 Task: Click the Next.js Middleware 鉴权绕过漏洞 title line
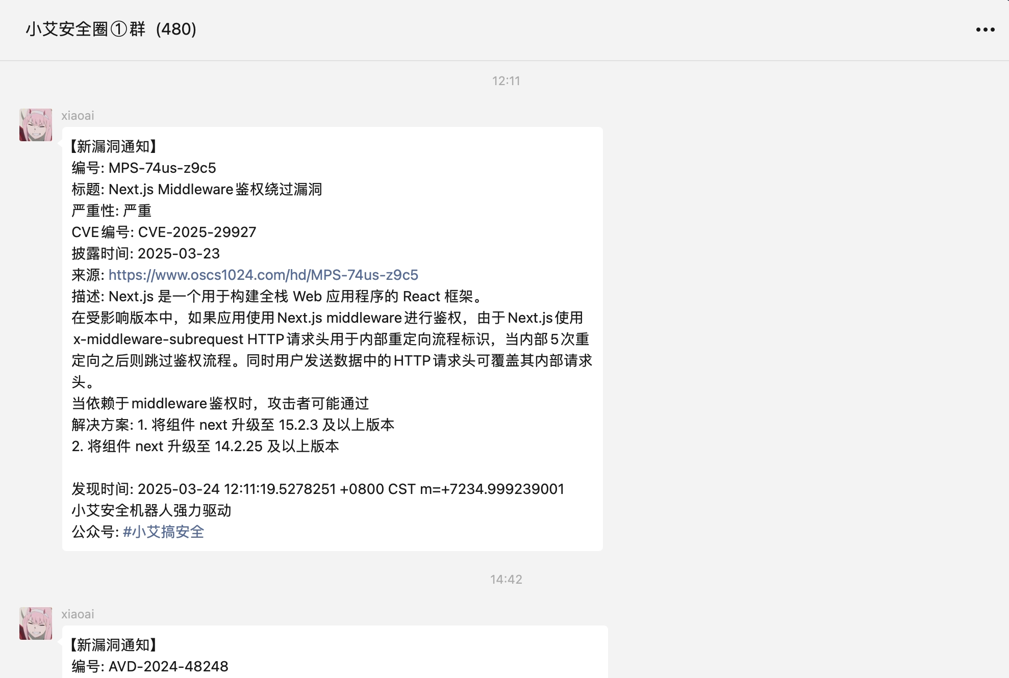coord(197,189)
